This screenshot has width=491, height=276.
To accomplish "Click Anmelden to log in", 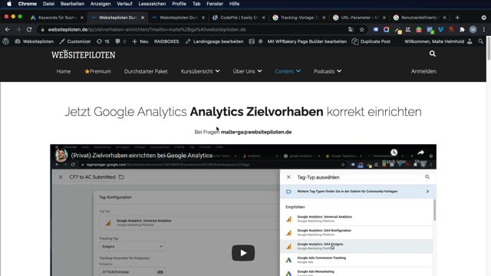I will coord(423,71).
